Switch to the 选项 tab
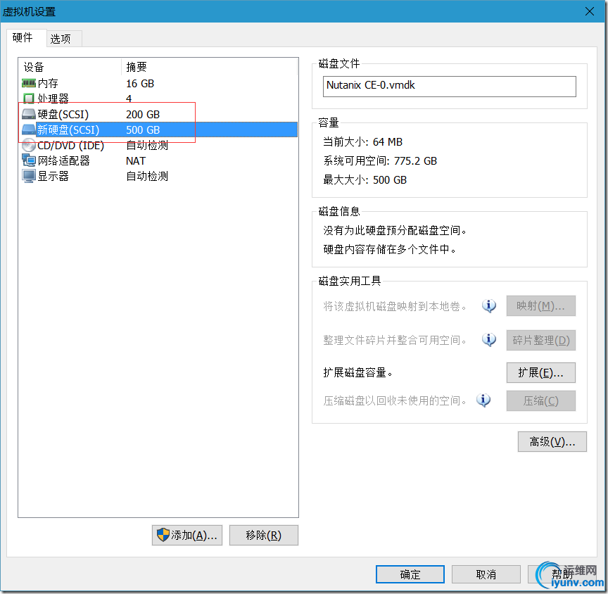This screenshot has height=594, width=608. click(64, 39)
